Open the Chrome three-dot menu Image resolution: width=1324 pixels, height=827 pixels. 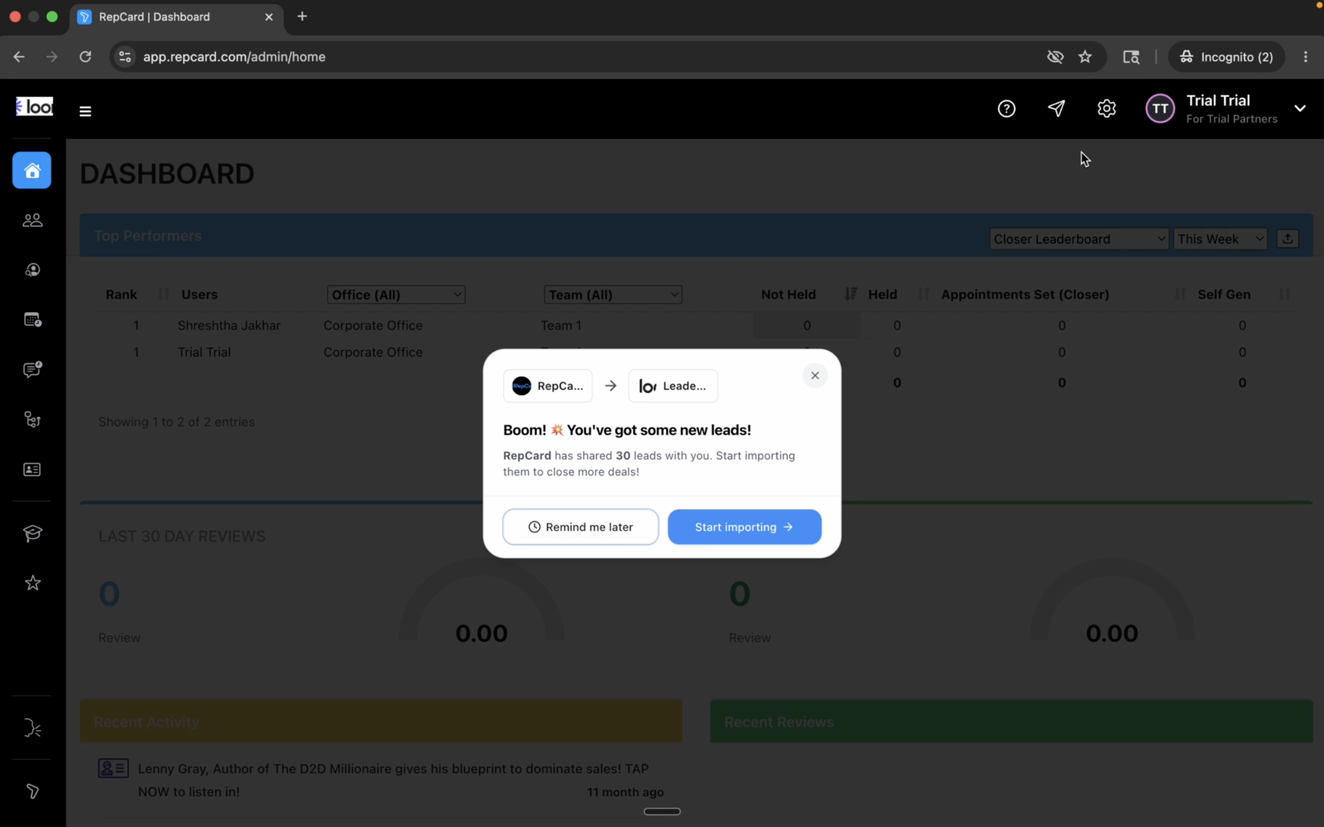[1306, 57]
